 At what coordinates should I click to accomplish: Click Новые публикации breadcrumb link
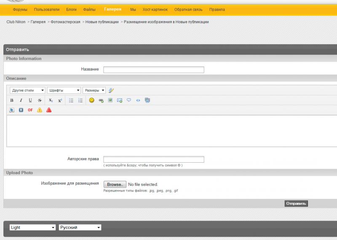(102, 22)
